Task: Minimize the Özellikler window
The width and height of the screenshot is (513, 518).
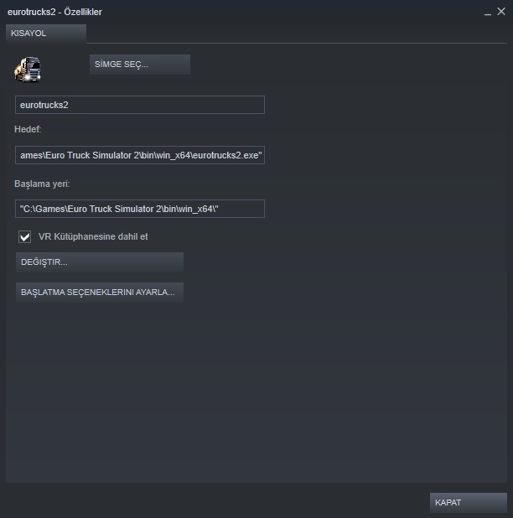Action: click(x=488, y=13)
